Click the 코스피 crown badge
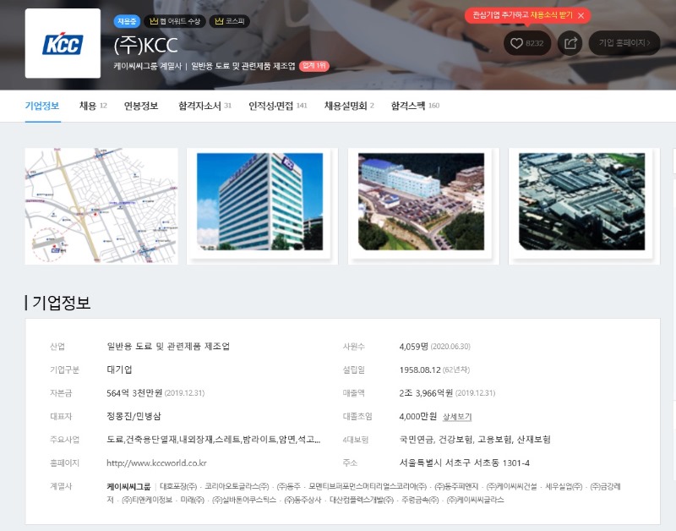676x531 pixels. click(229, 21)
